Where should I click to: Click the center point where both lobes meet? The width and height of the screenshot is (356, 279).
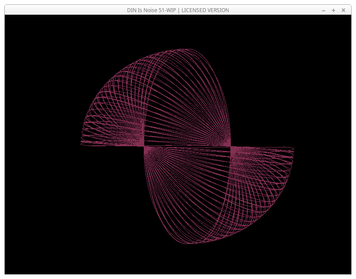pos(187,147)
